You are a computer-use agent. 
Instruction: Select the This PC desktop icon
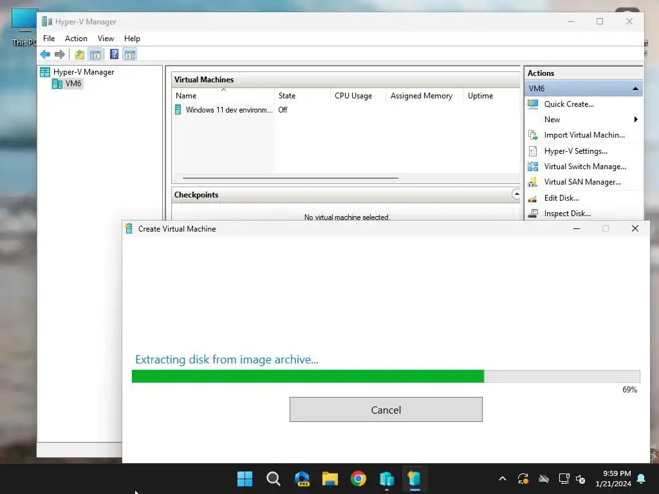24,26
